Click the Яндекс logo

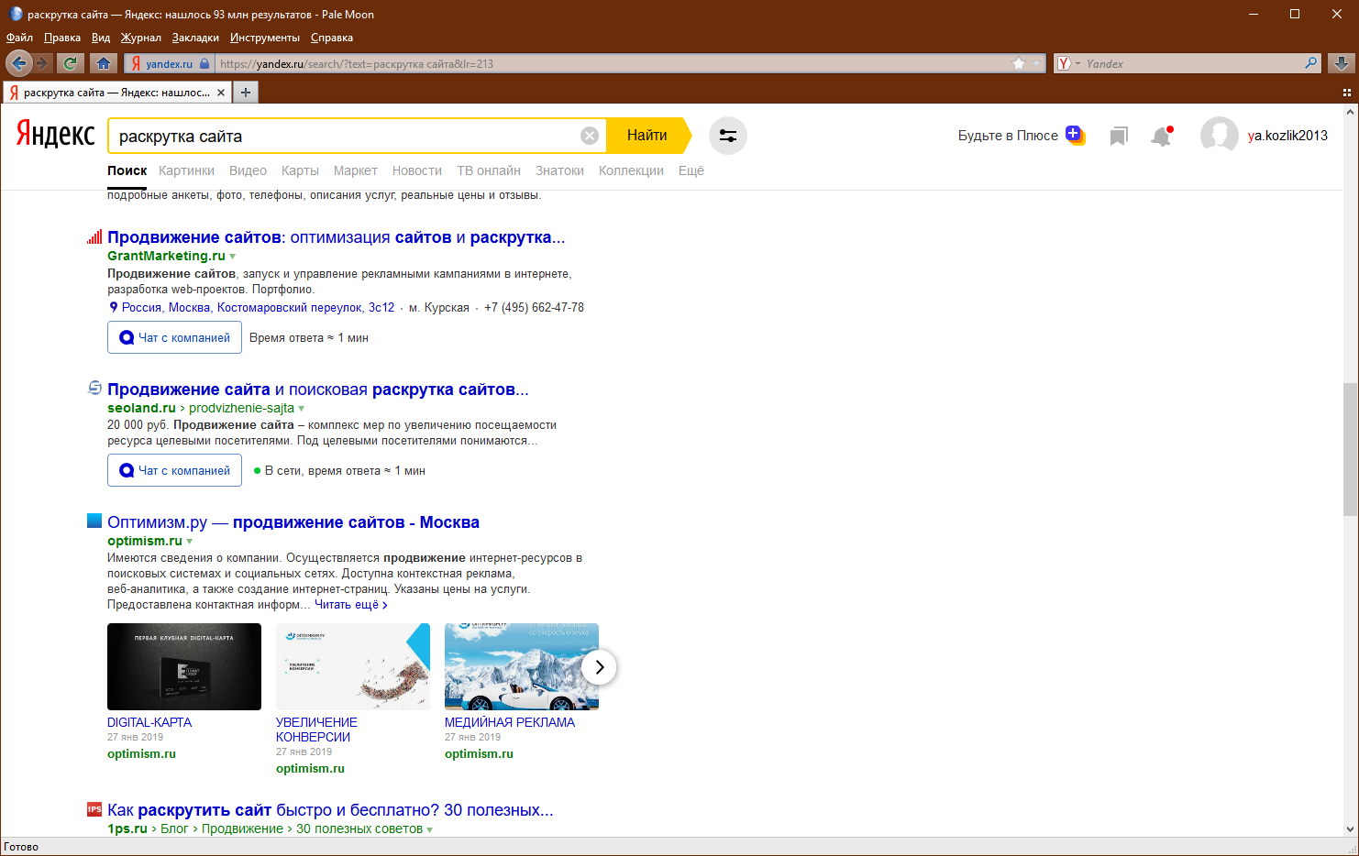(x=55, y=135)
